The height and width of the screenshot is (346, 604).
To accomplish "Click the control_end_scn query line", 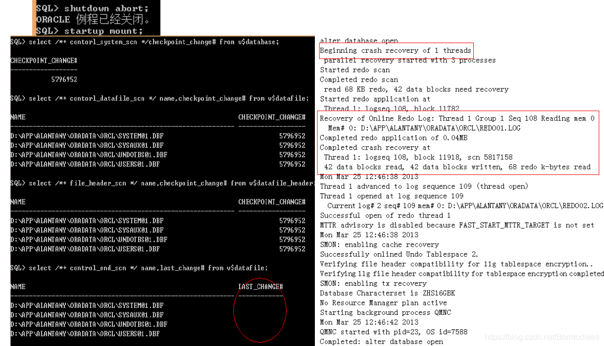I will [139, 268].
